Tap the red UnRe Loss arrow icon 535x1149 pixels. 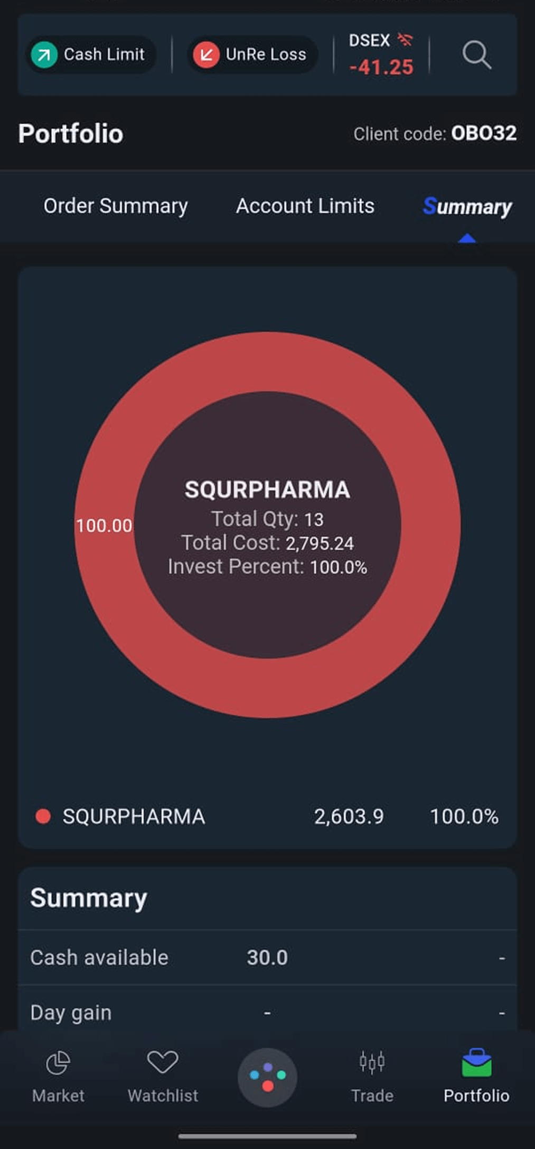point(206,54)
